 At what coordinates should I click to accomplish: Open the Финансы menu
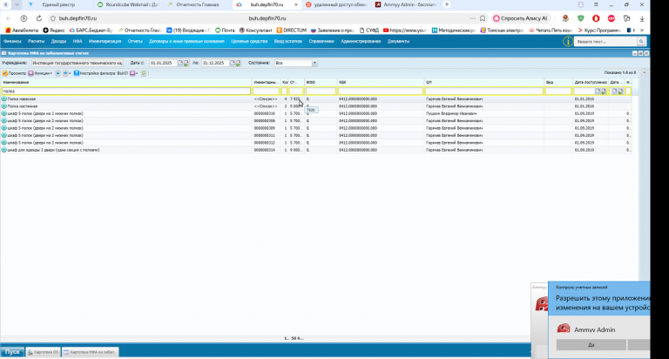click(12, 42)
